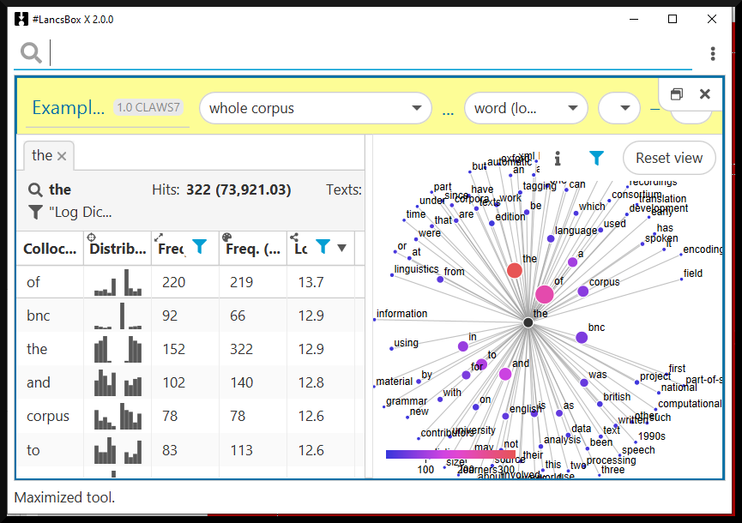Close the 'the' search tab
742x523 pixels.
(x=62, y=156)
